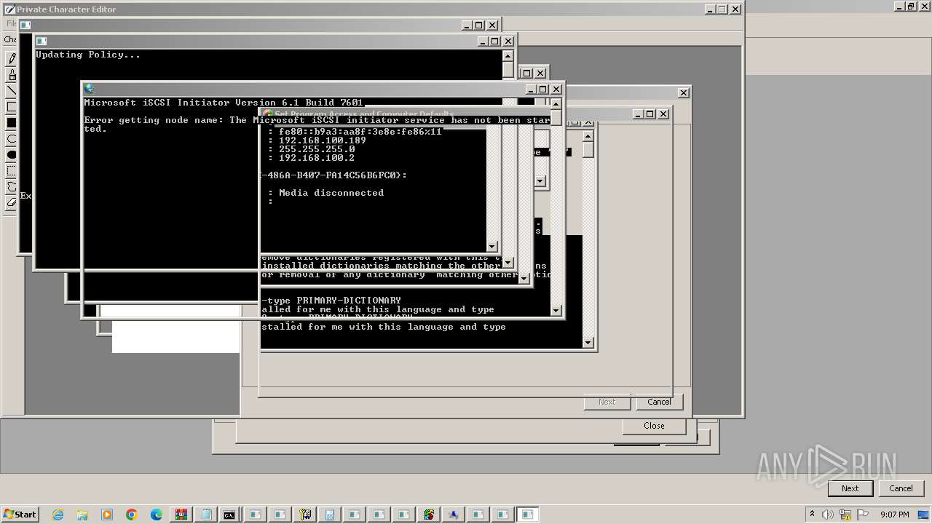Close the dialog with the lone X button

(684, 93)
